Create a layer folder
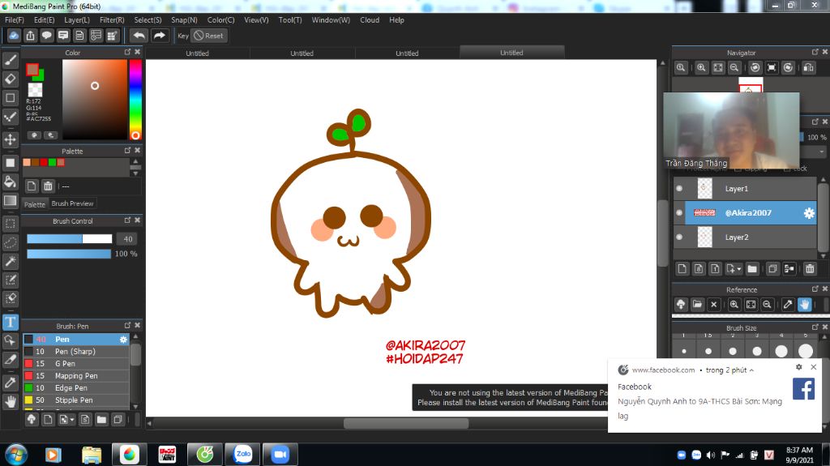 click(x=752, y=269)
